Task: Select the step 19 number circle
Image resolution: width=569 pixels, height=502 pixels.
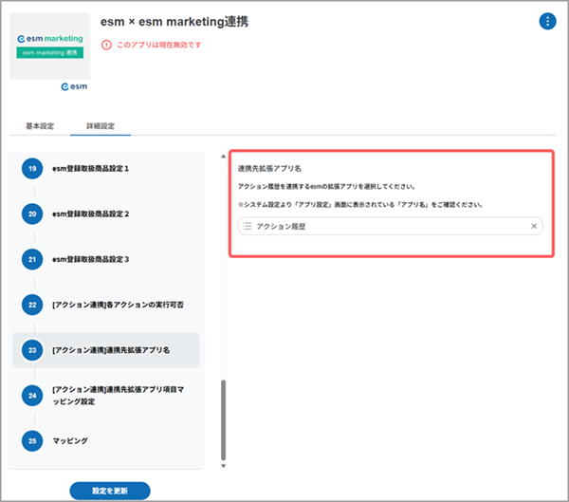Action: point(32,168)
